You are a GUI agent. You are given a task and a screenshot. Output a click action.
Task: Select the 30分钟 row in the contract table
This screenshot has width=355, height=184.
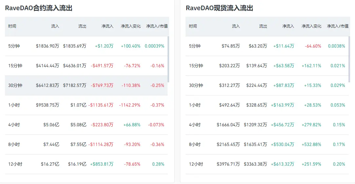pos(86,85)
